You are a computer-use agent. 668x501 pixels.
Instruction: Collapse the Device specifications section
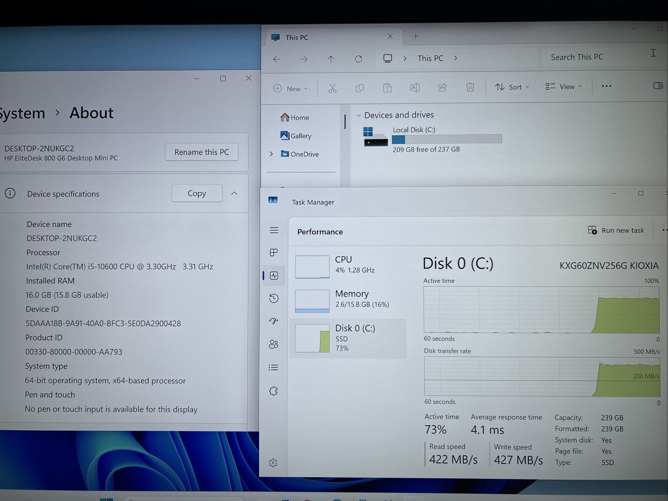click(x=234, y=193)
